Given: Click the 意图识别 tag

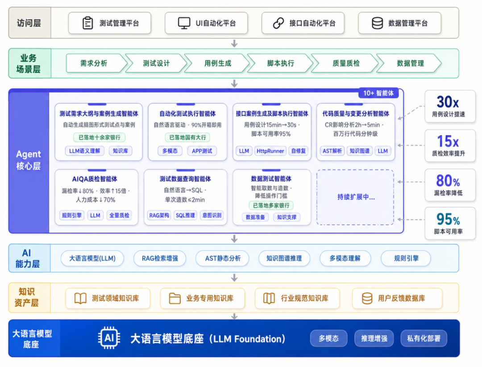Looking at the screenshot, I should pos(212,215).
